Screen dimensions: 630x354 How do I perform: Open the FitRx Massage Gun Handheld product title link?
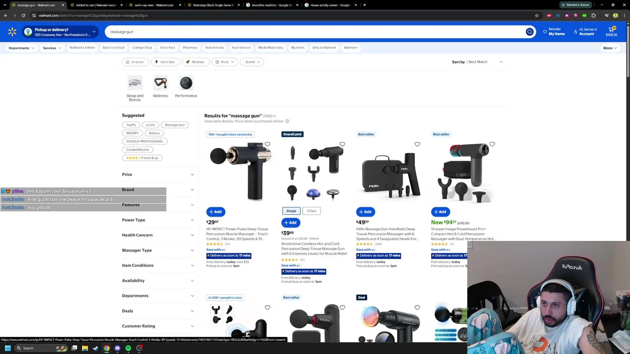pyautogui.click(x=387, y=234)
